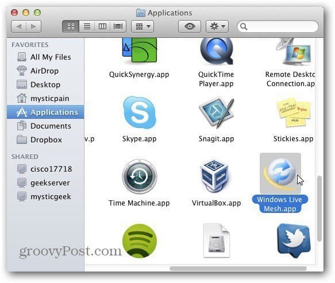
Task: Open the gear action menu
Action: pyautogui.click(x=217, y=26)
